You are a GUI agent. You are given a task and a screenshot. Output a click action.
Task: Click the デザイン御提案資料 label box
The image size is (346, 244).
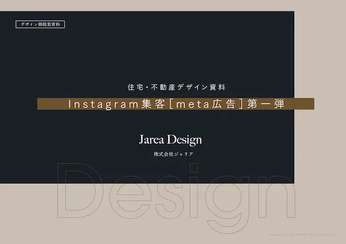click(40, 25)
